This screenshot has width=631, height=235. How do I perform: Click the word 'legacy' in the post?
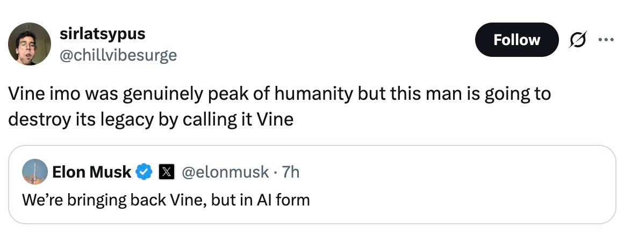point(122,120)
